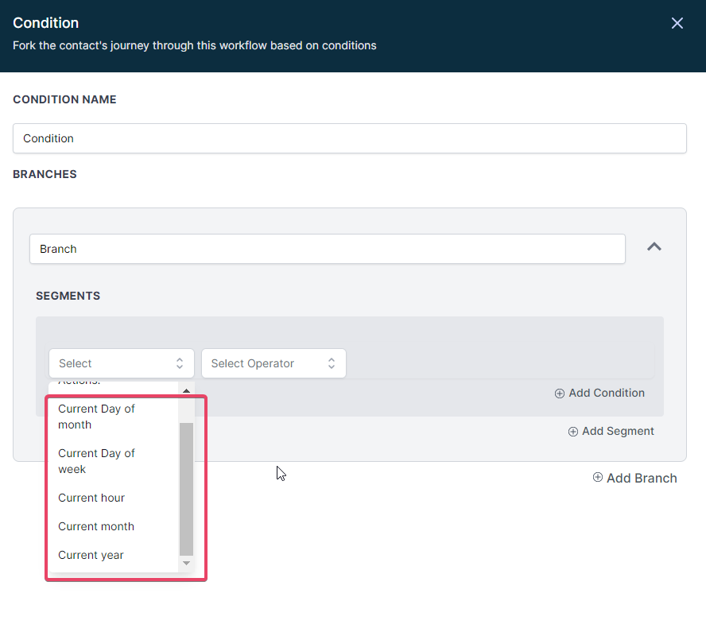Click the dropdown list scroll down arrow

click(x=186, y=563)
